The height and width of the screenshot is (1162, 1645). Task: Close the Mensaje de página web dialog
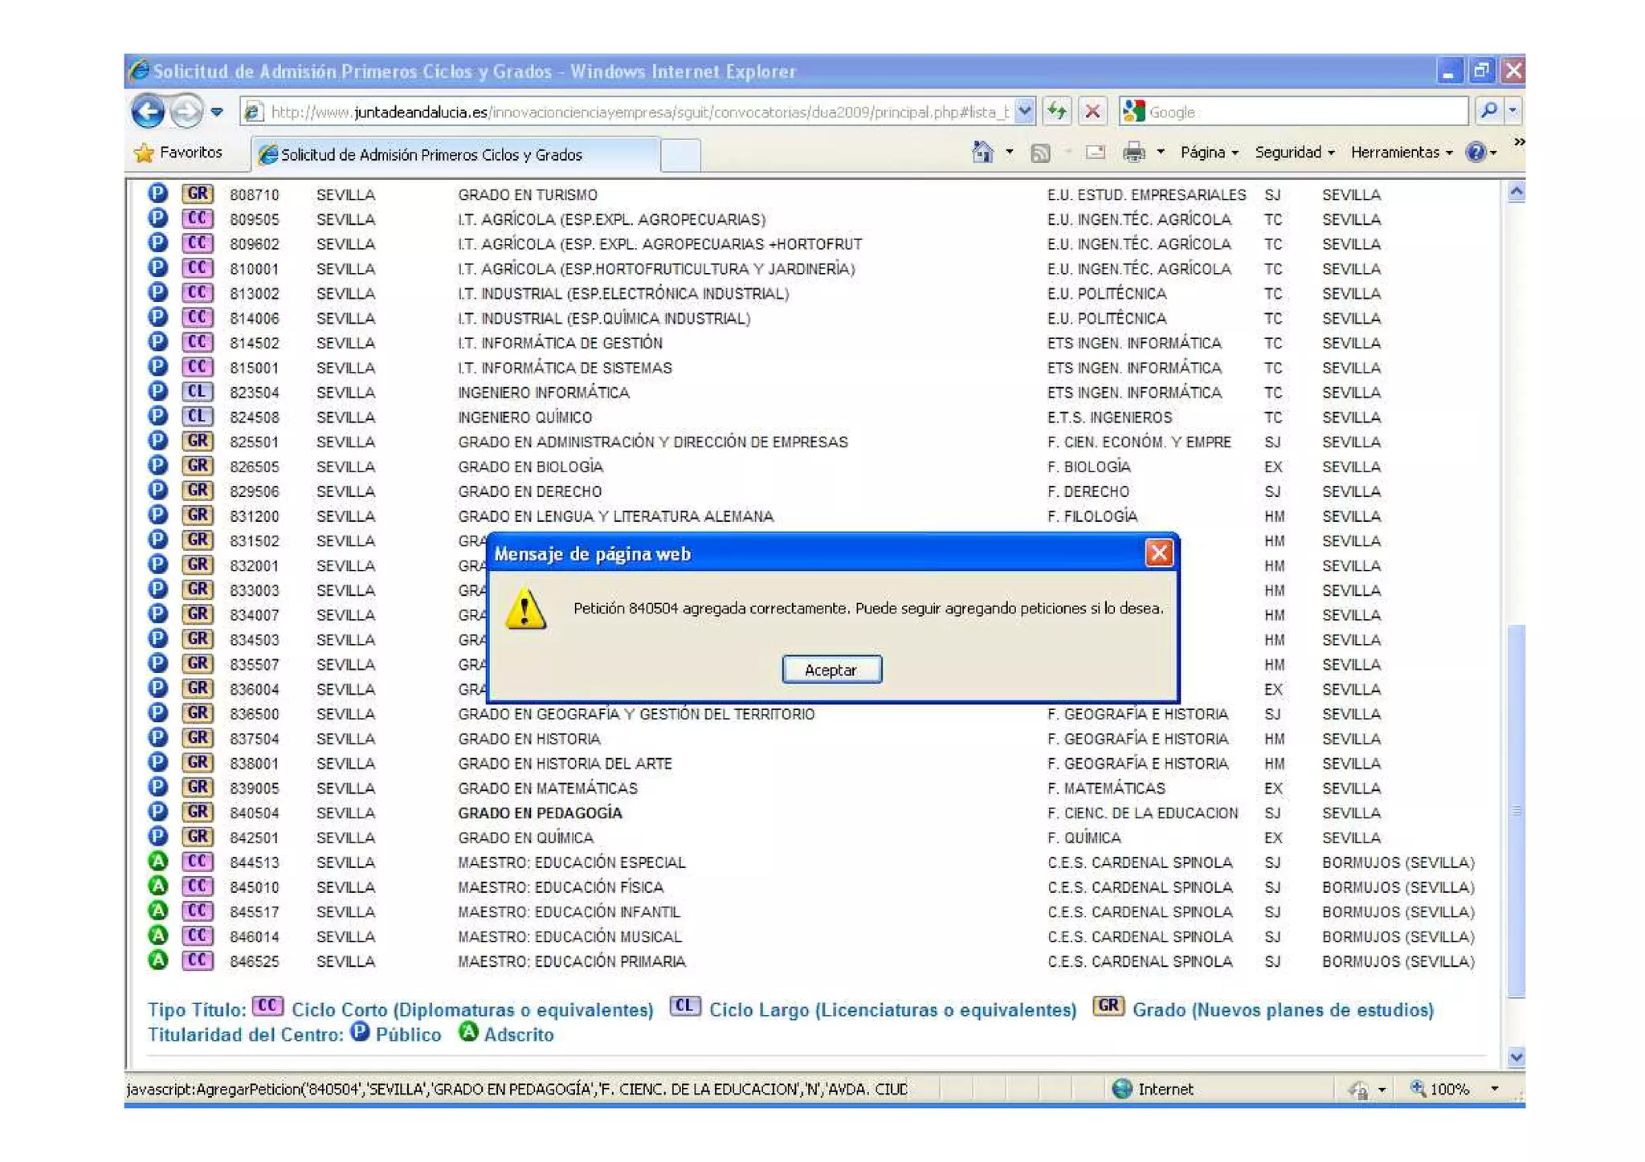click(1158, 552)
